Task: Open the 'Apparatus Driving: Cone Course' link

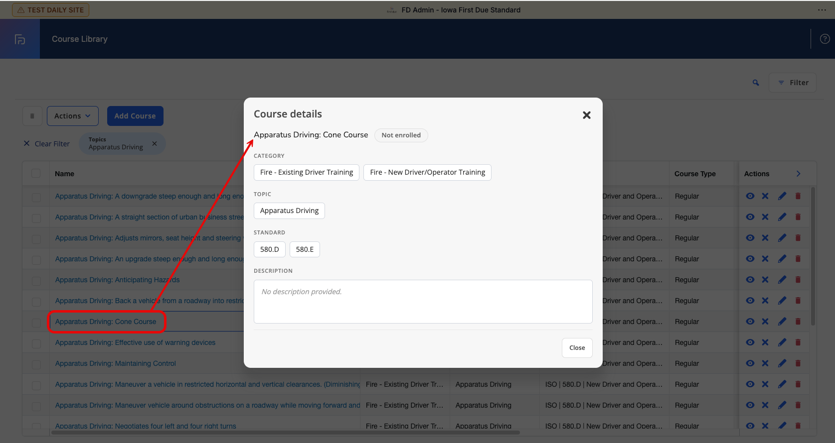Action: coord(106,322)
